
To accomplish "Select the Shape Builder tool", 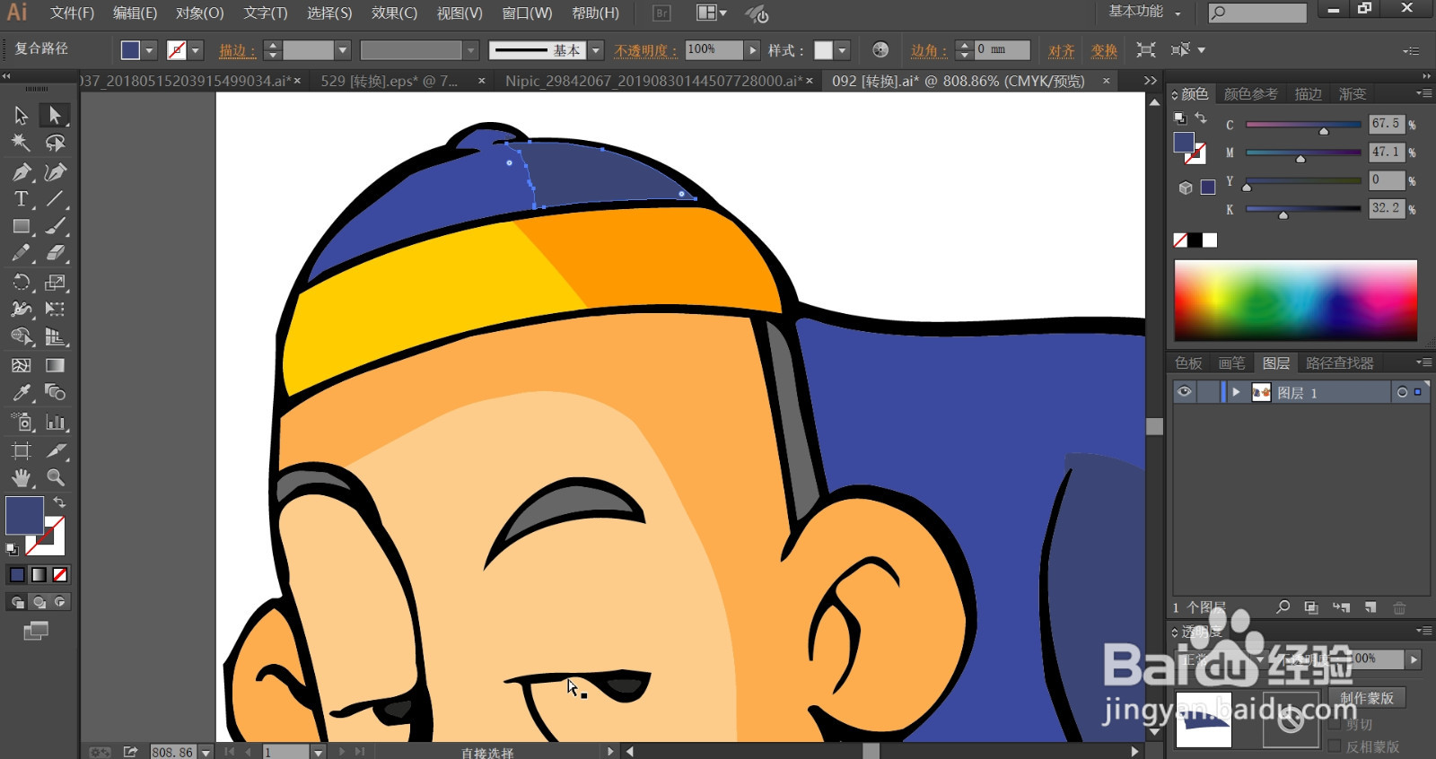I will 21,337.
